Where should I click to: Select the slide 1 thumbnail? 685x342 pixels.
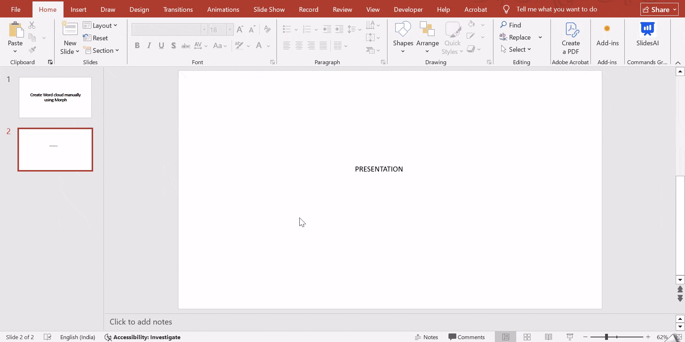(55, 97)
